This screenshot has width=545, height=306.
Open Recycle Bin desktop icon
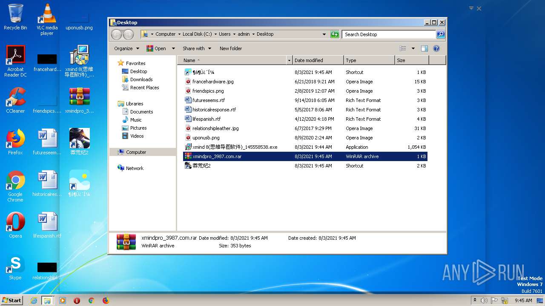(x=15, y=17)
